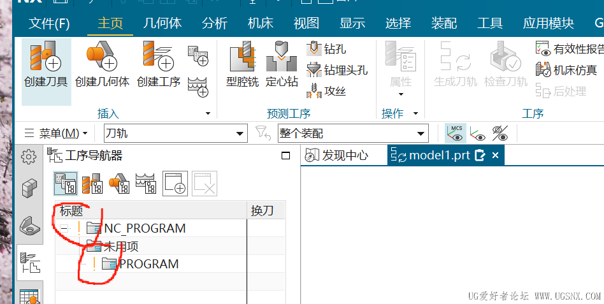
Task: Switch navigator to Program Order view
Action: (x=66, y=184)
